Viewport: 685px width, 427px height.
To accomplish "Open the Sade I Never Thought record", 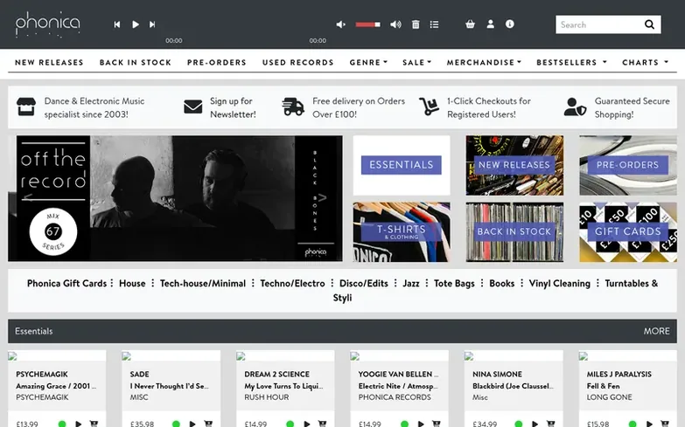I will point(169,386).
